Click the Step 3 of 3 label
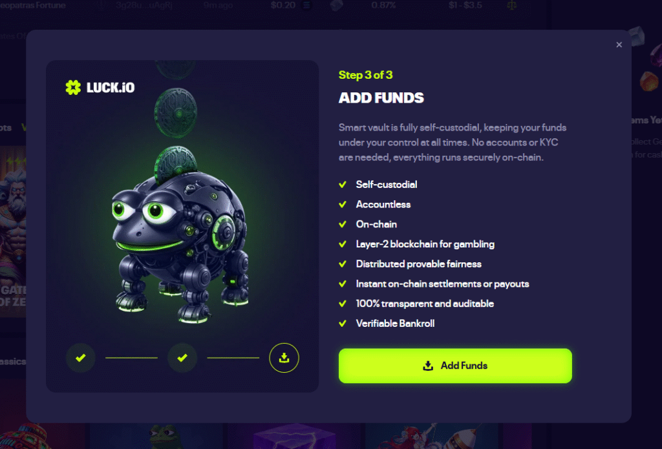 tap(366, 75)
